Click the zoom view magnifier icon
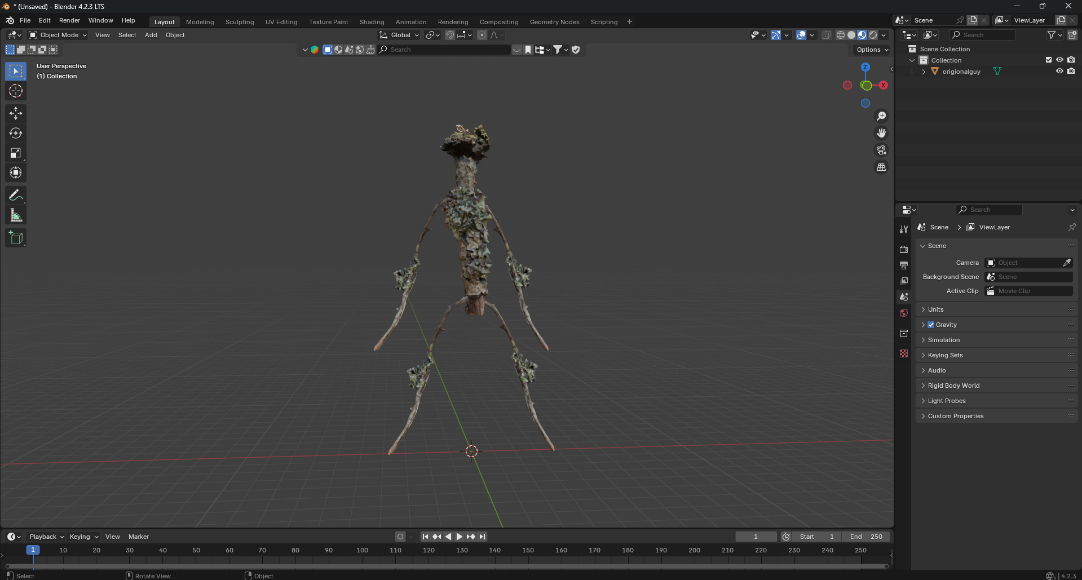The height and width of the screenshot is (580, 1082). 881,116
